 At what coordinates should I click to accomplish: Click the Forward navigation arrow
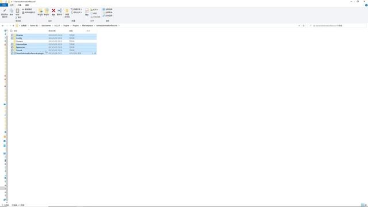click(x=6, y=25)
